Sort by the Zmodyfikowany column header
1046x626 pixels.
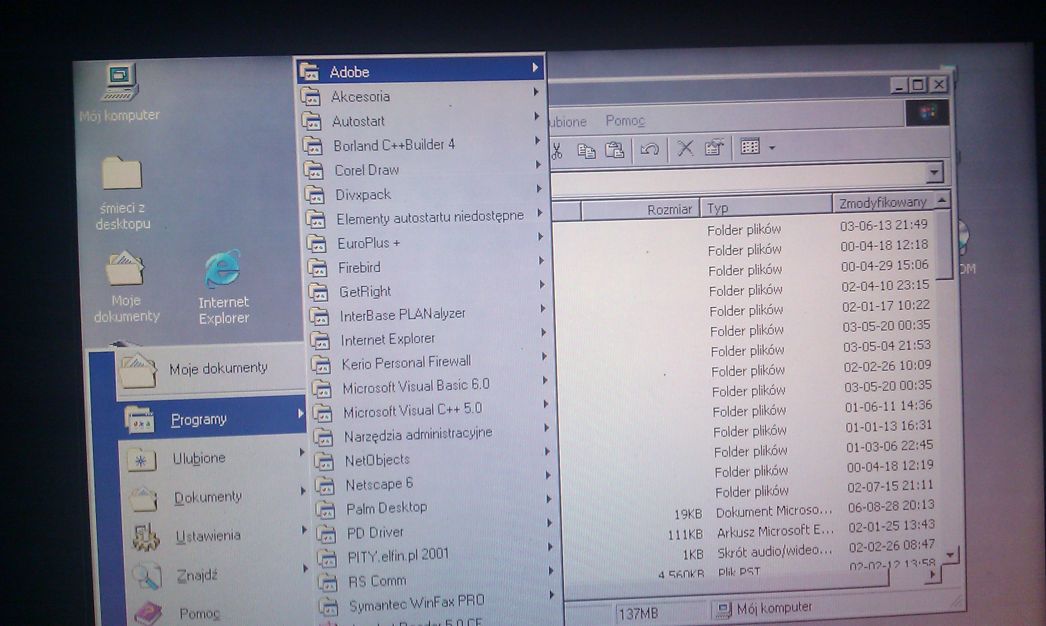[883, 203]
